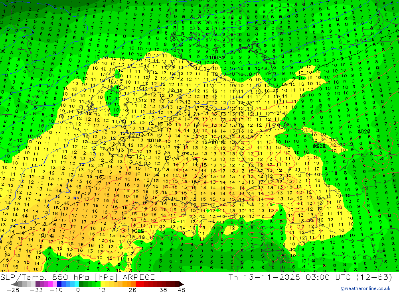Click the '48' legend label
399x292 pixels.
(x=182, y=290)
